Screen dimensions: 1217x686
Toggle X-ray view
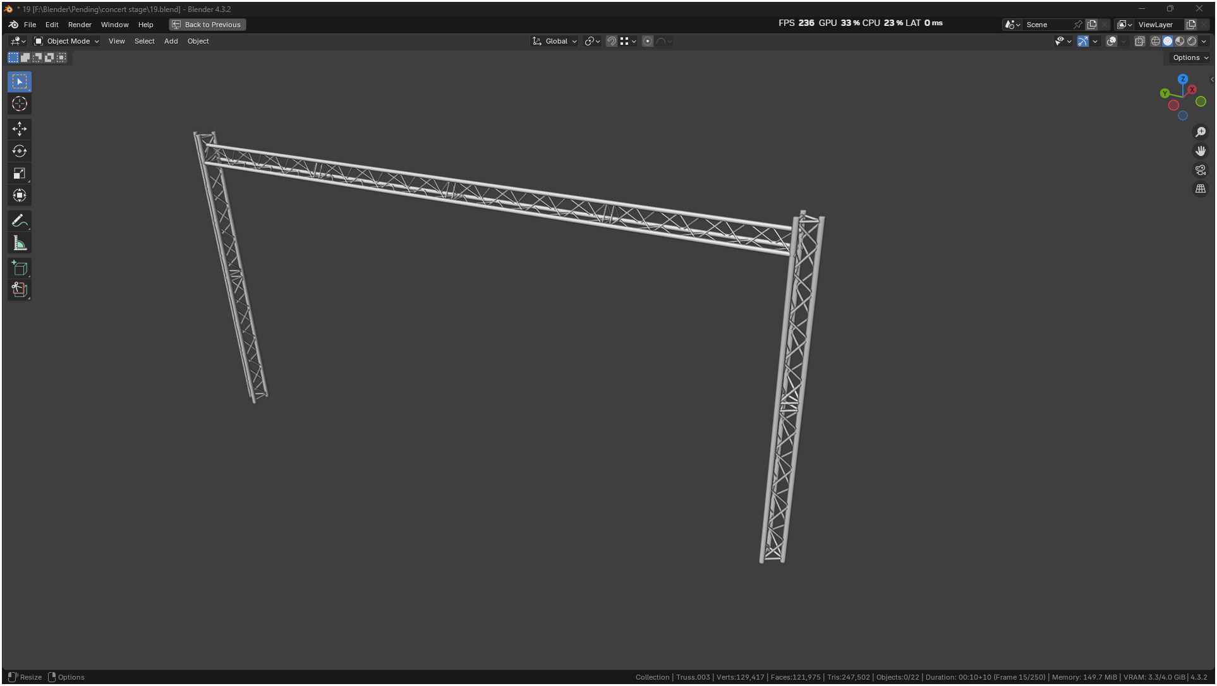(1139, 41)
